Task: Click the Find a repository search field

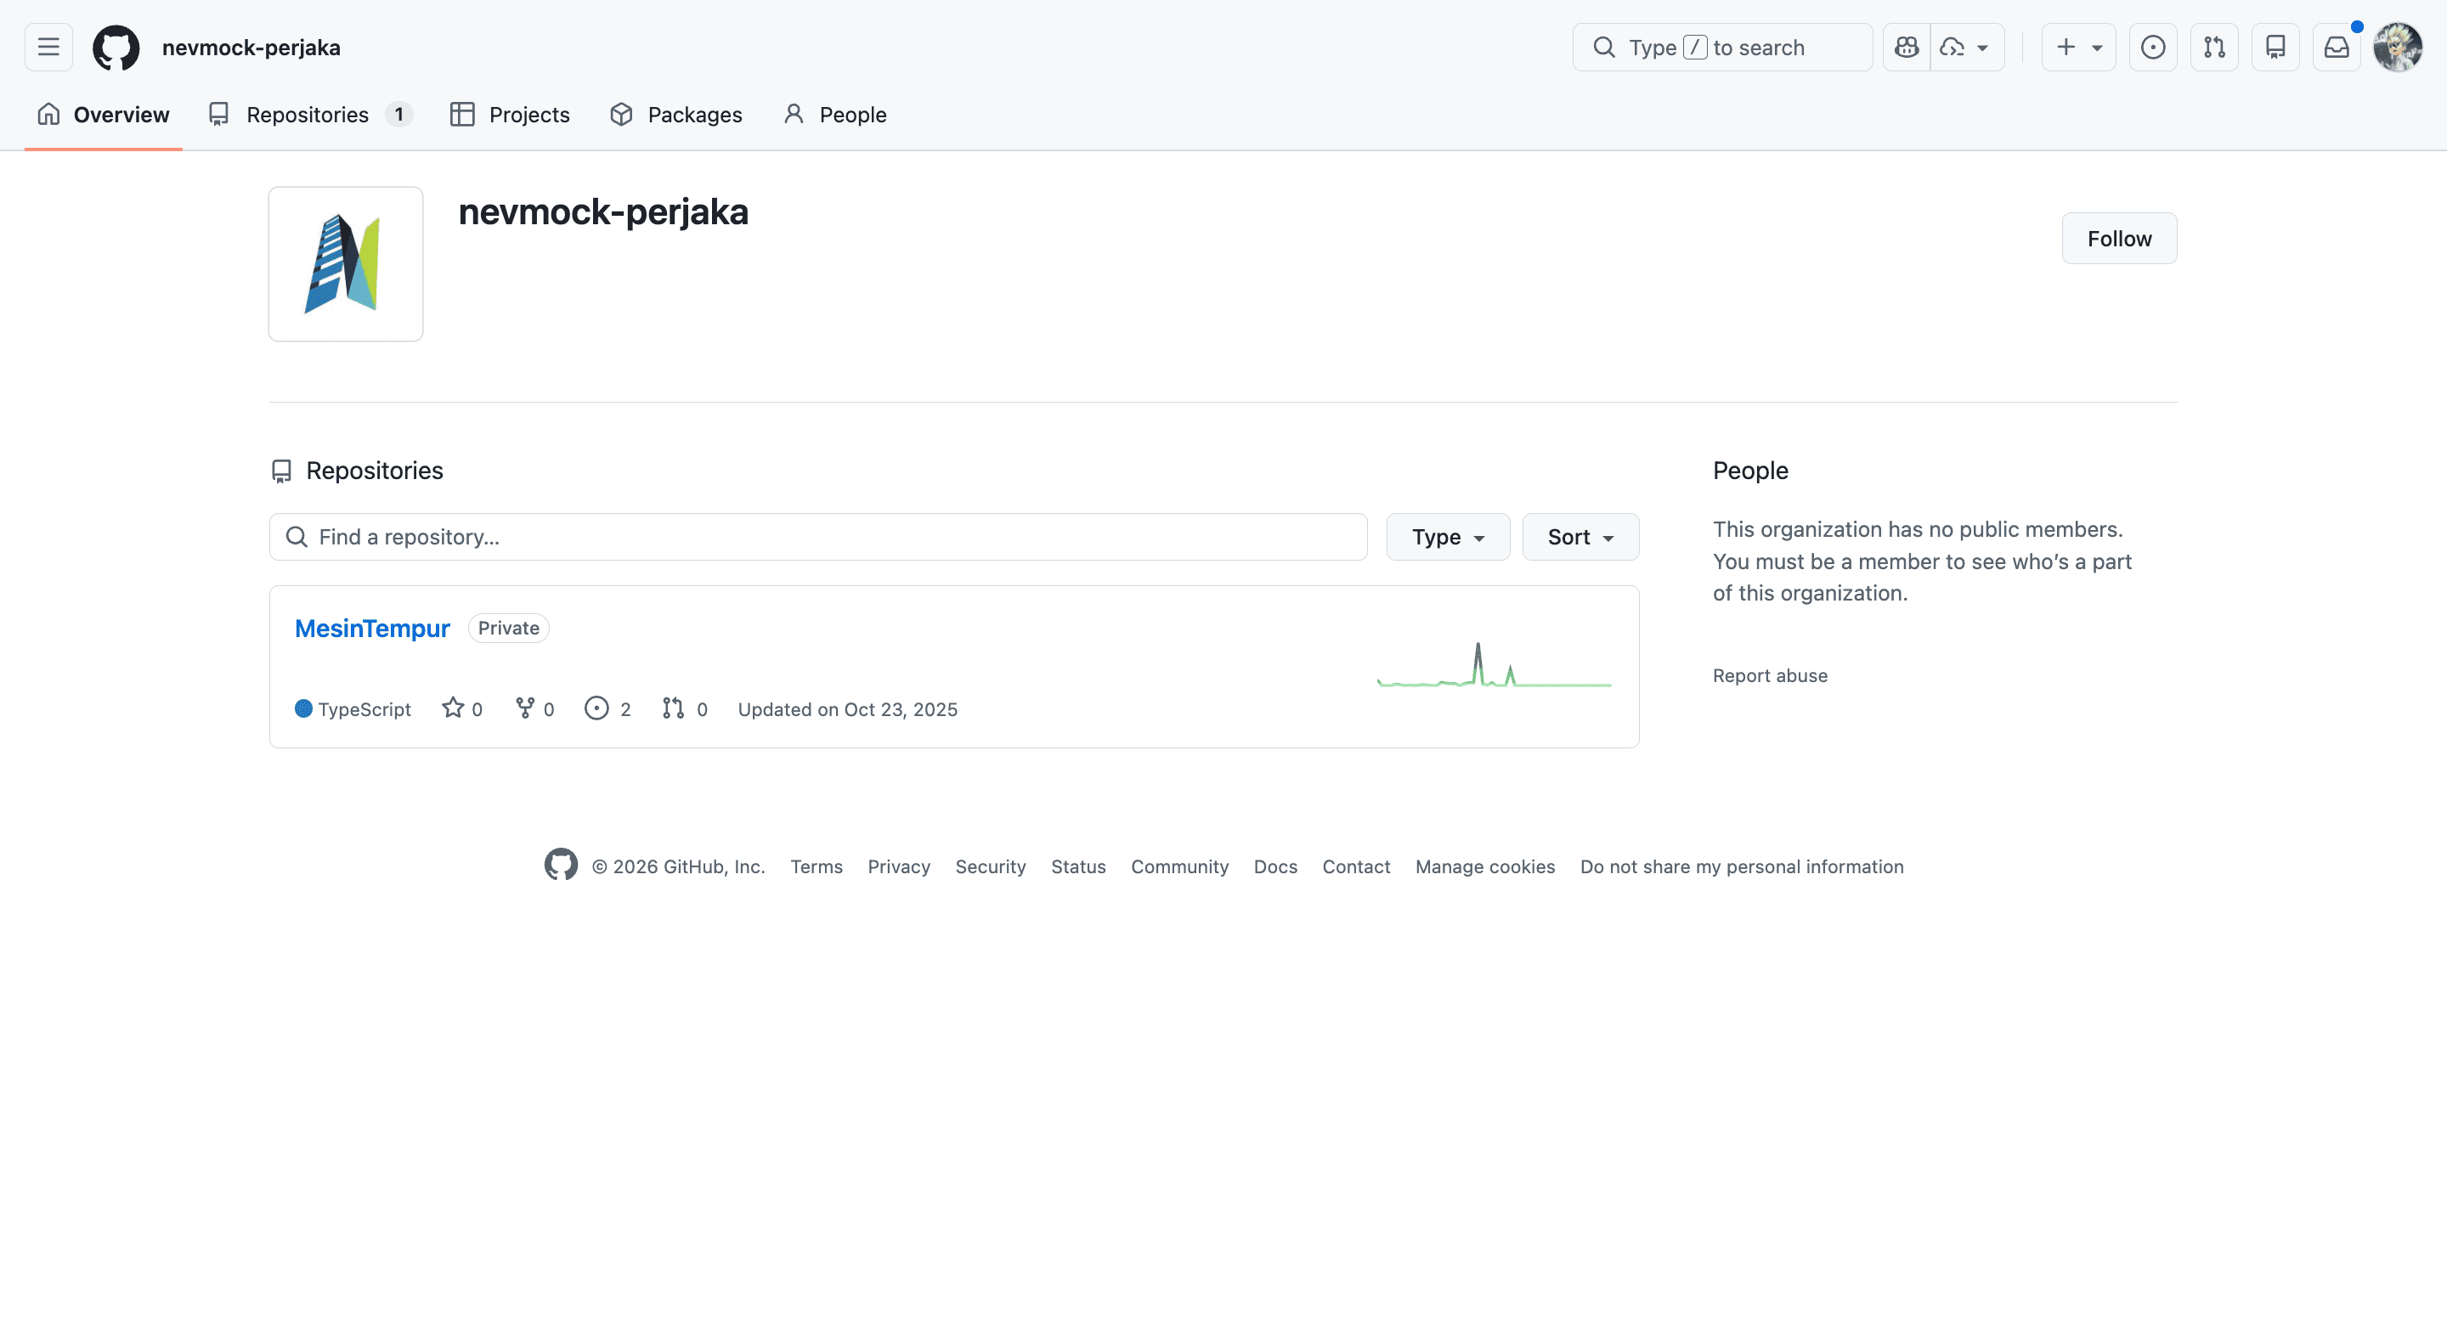Action: (817, 537)
